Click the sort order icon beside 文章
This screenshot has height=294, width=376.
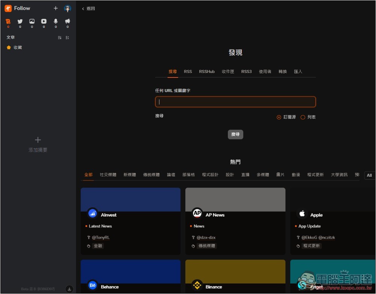60,38
